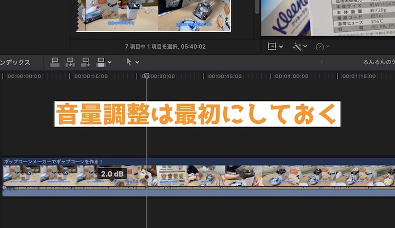Viewport: 395px width, 228px height.
Task: Click the overwrite clip edit icon
Action: tap(101, 62)
